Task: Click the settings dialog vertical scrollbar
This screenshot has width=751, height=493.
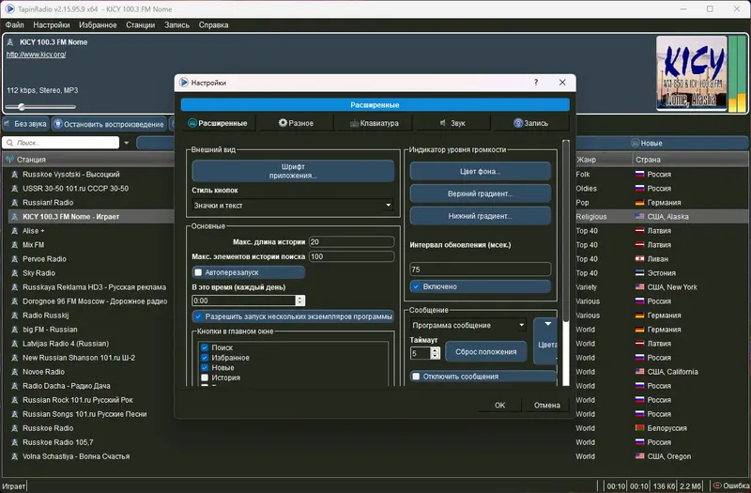Action: pyautogui.click(x=566, y=263)
